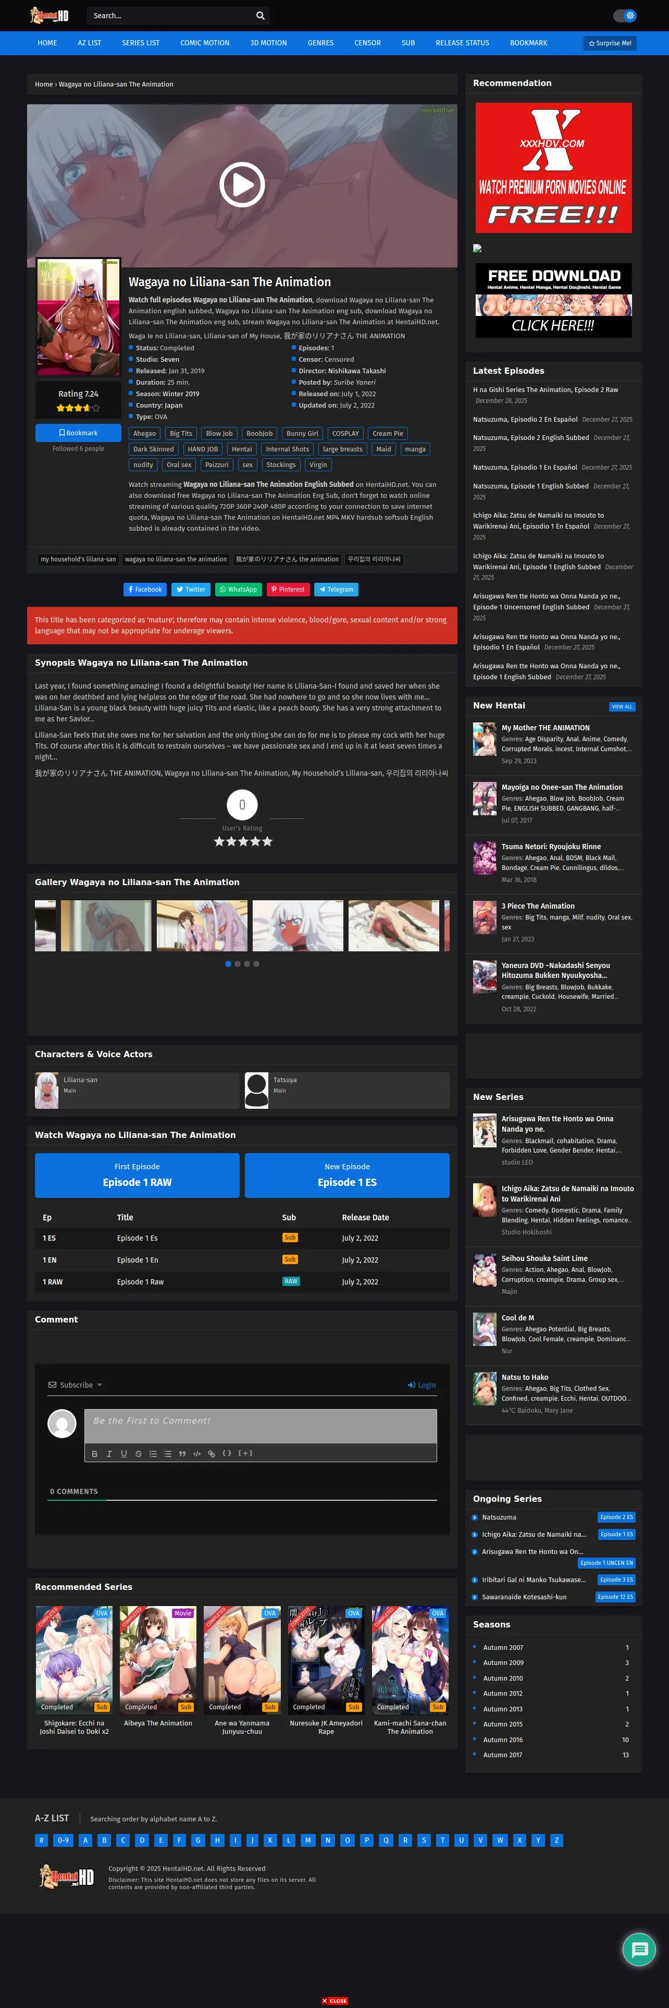The height and width of the screenshot is (2008, 669).
Task: Rate one star in User's Rating
Action: [x=219, y=842]
